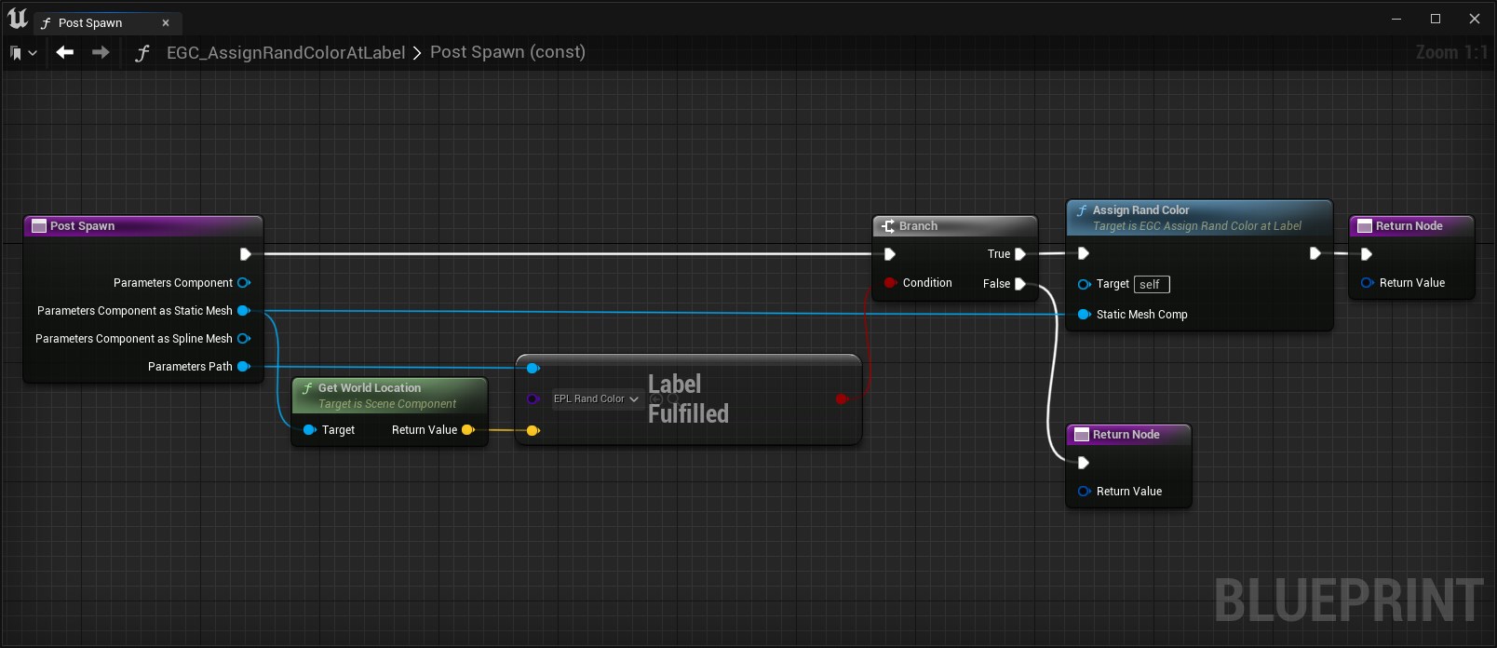Viewport: 1497px width, 648px height.
Task: Click the Parameters Component as Spline Mesh pin
Action: tap(244, 339)
